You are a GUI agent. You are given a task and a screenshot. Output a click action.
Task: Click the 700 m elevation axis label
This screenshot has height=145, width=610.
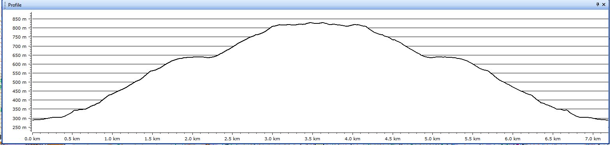tap(19, 46)
